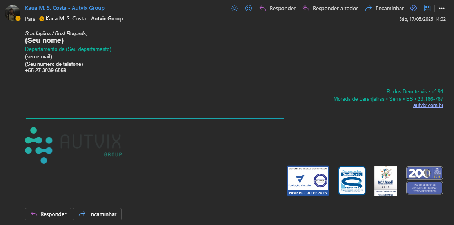Open the apps grid icon
454x225 pixels.
[427, 8]
